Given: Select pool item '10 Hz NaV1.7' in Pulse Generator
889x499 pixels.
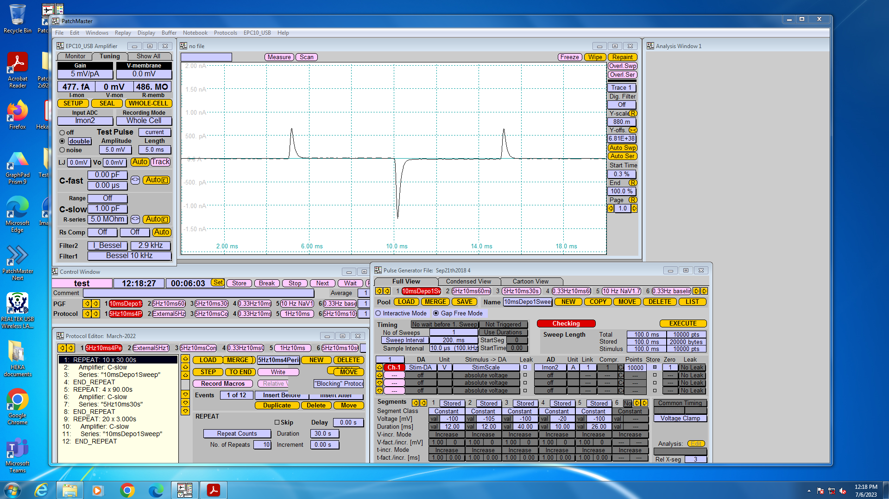Looking at the screenshot, I should 621,291.
